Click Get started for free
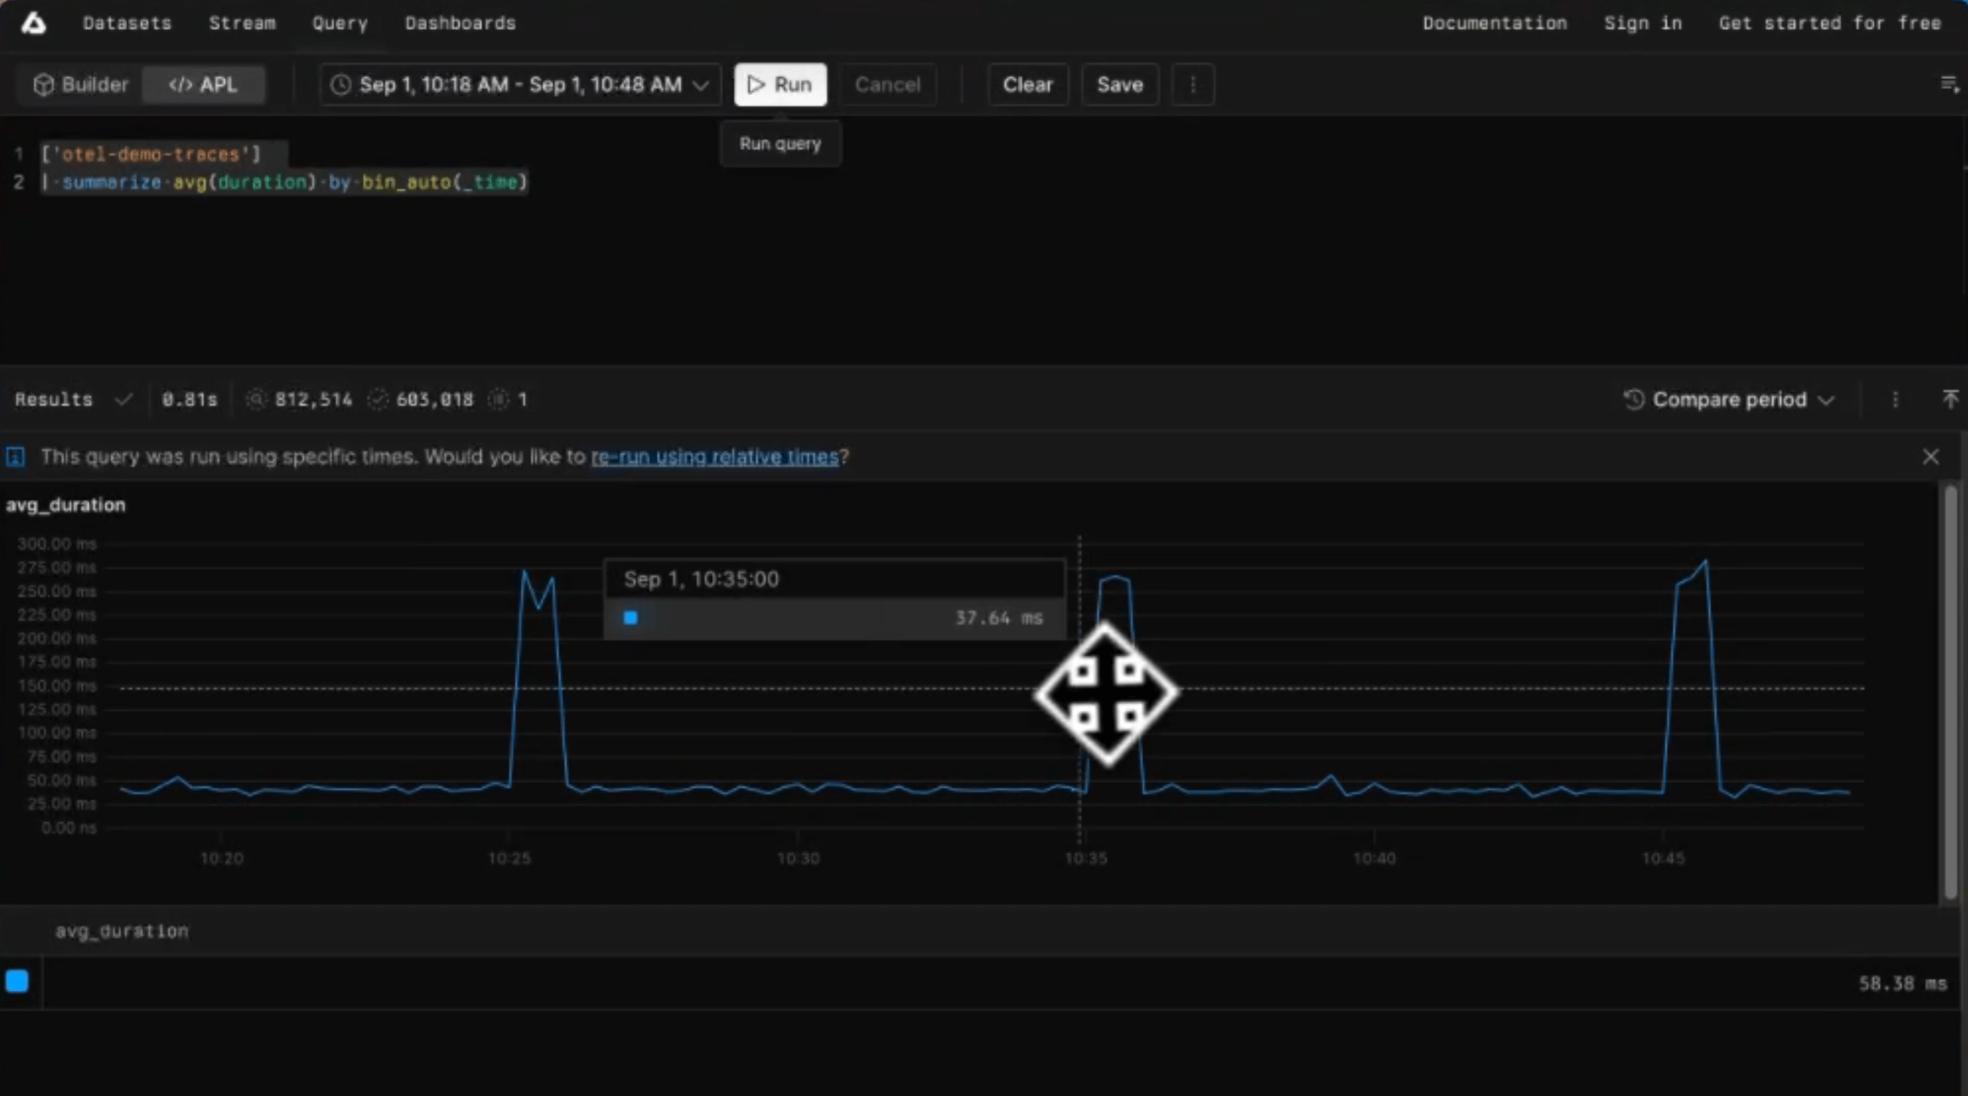 pos(1830,23)
